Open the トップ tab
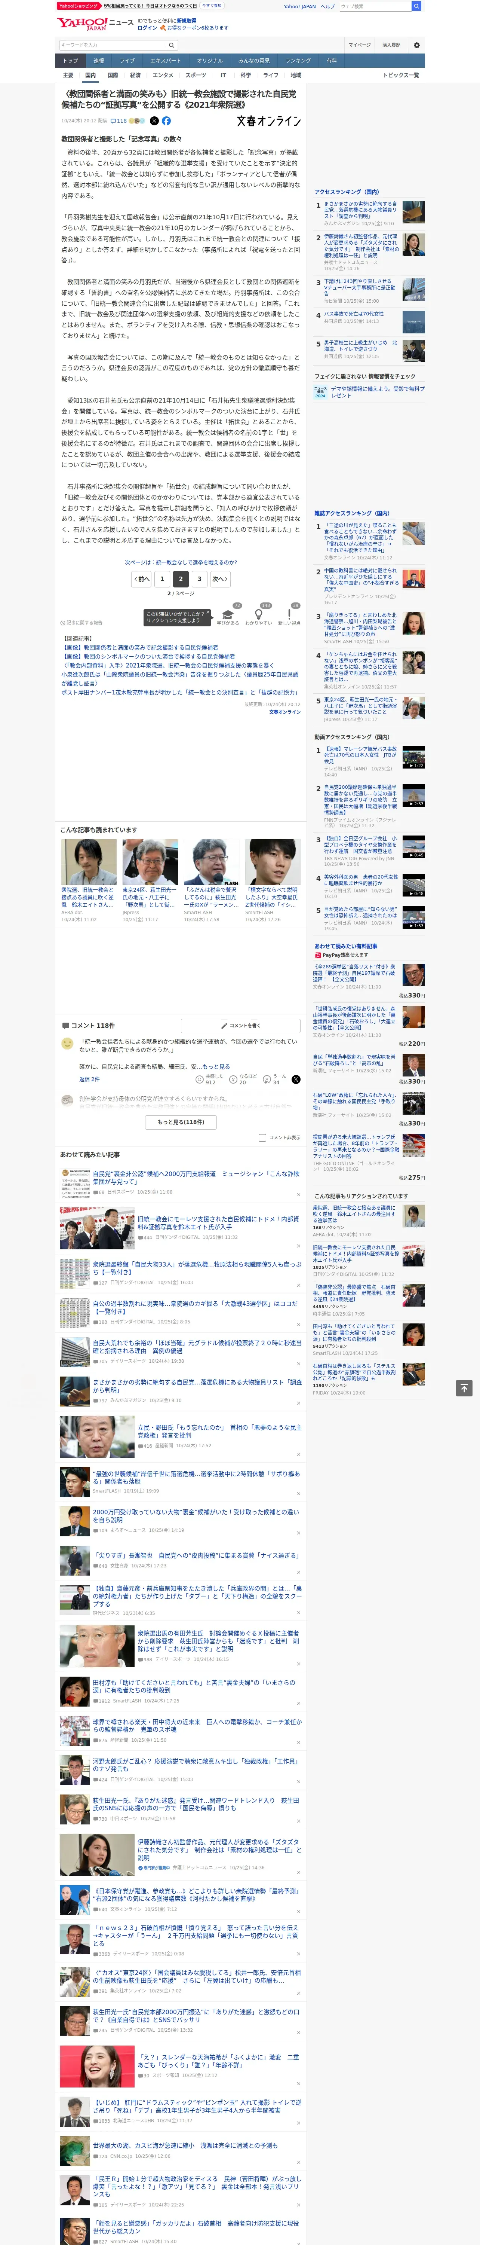The height and width of the screenshot is (2245, 480). 71,60
